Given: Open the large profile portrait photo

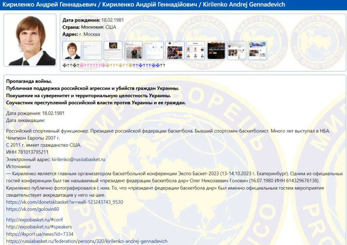Looking at the screenshot, I should [x=30, y=40].
